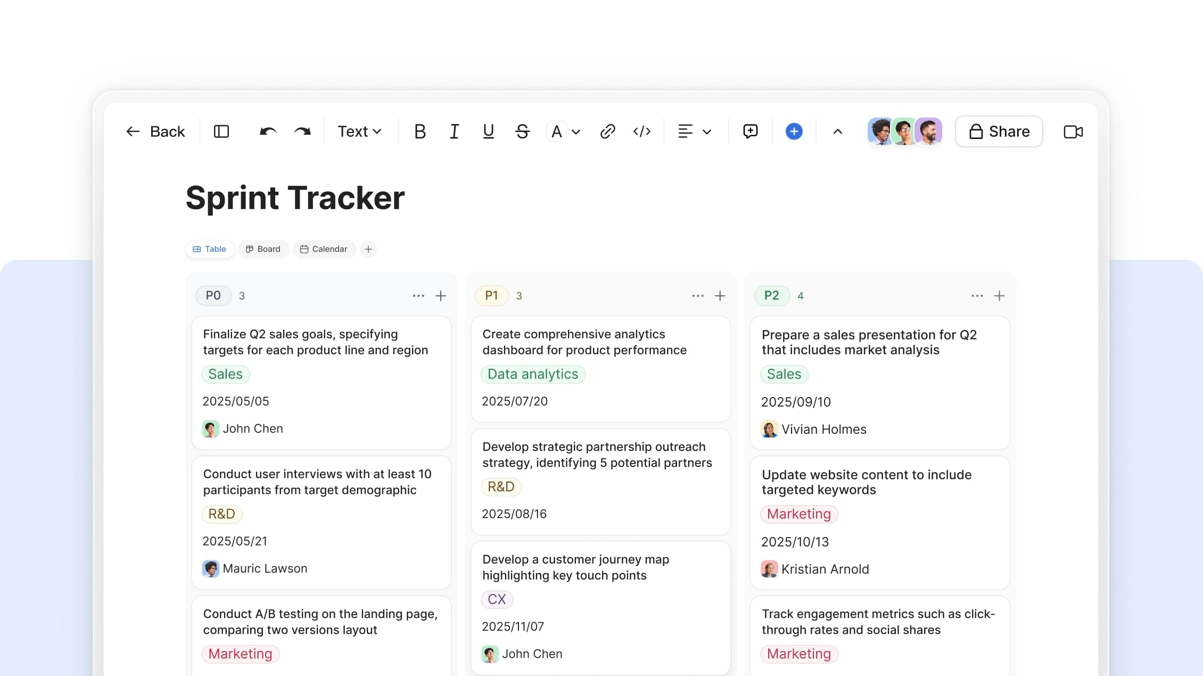The image size is (1203, 676).
Task: Add a card to P1 column
Action: click(720, 295)
